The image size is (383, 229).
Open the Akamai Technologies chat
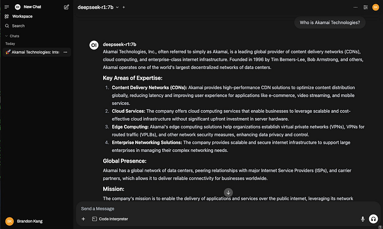[x=33, y=52]
